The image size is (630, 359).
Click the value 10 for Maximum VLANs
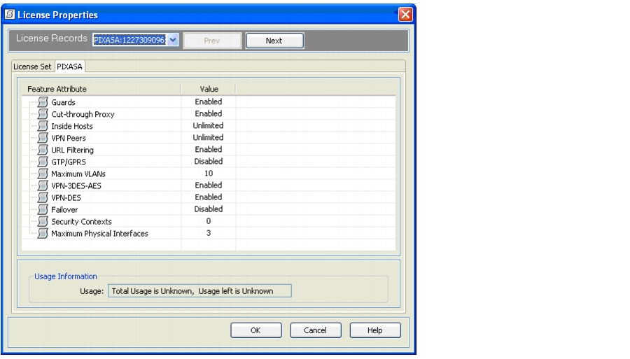(209, 173)
